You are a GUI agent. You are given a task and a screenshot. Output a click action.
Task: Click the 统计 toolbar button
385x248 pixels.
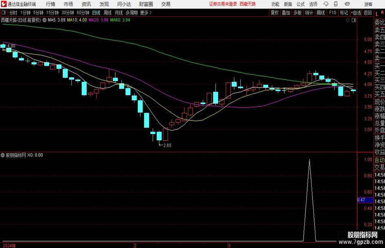pyautogui.click(x=309, y=13)
